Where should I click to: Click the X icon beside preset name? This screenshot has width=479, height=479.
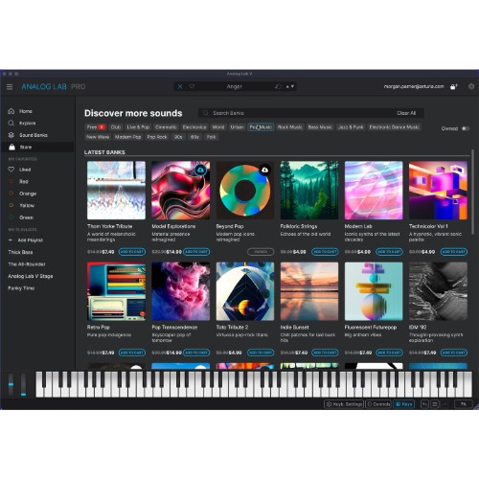[x=180, y=86]
